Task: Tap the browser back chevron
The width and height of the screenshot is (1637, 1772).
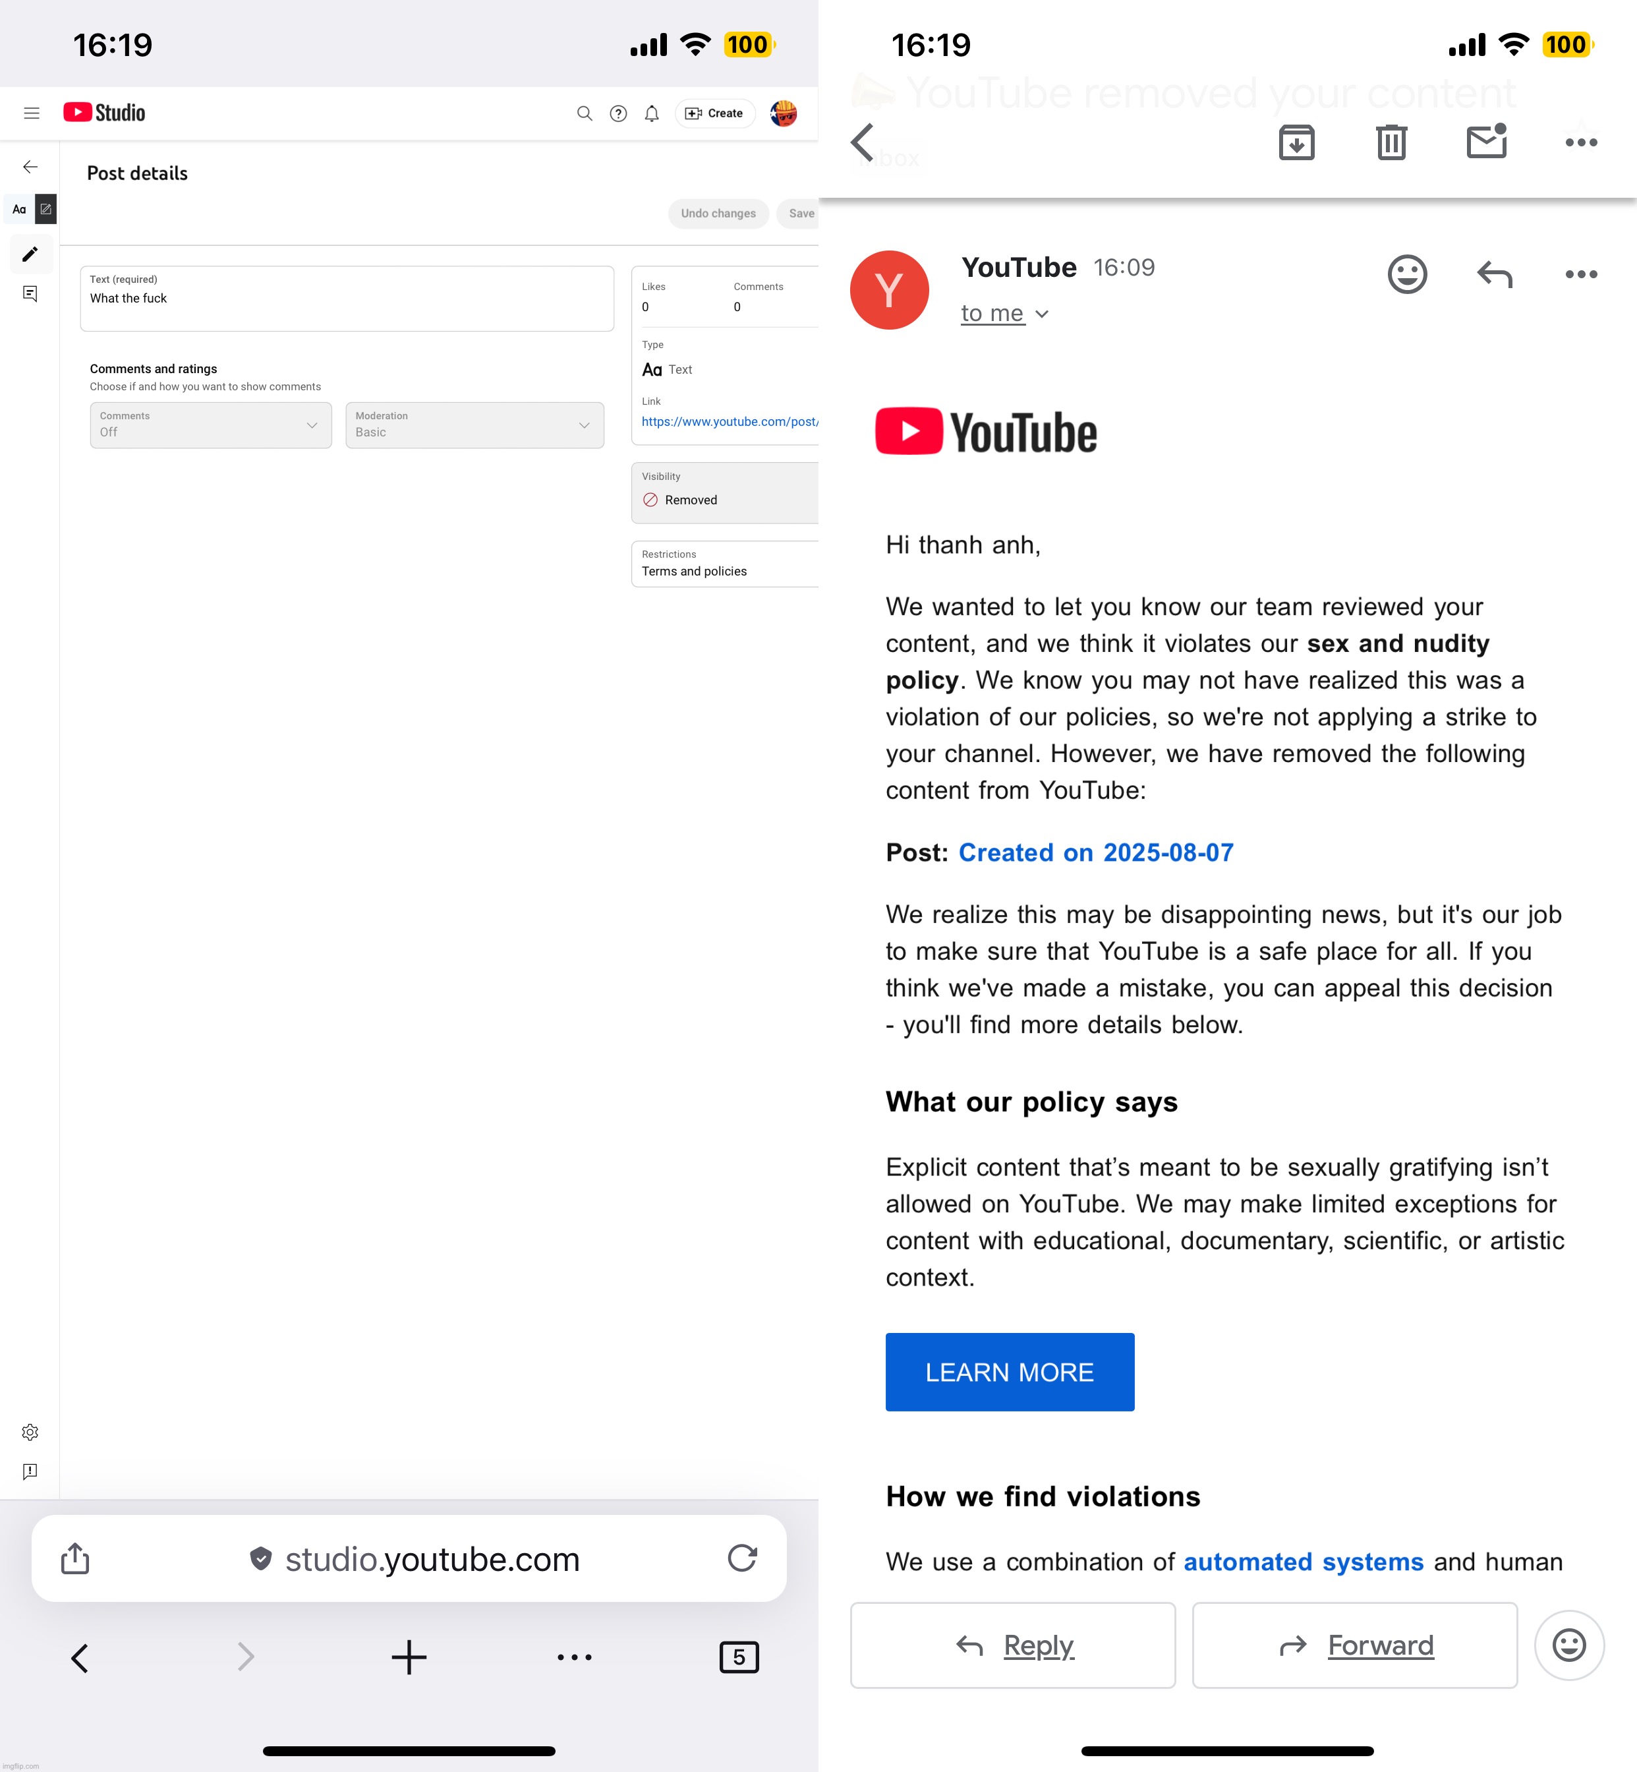Action: click(80, 1657)
